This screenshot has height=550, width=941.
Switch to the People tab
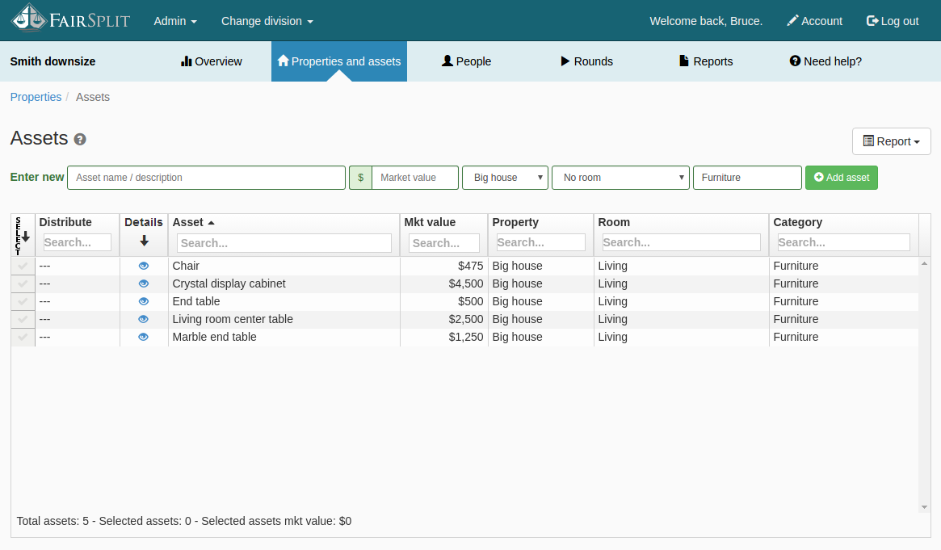pos(466,61)
